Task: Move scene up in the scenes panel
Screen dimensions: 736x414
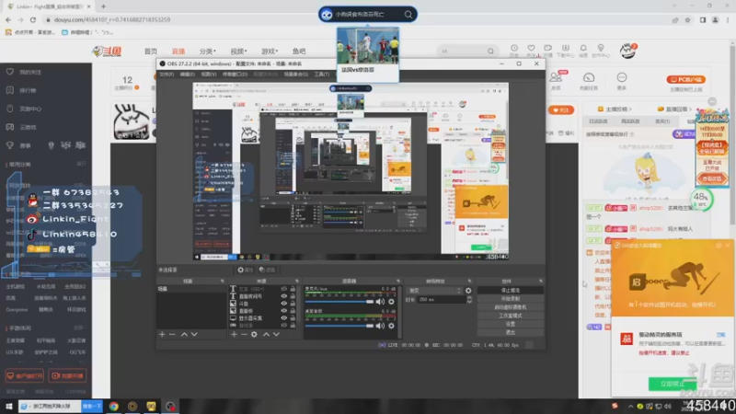Action: (x=184, y=334)
